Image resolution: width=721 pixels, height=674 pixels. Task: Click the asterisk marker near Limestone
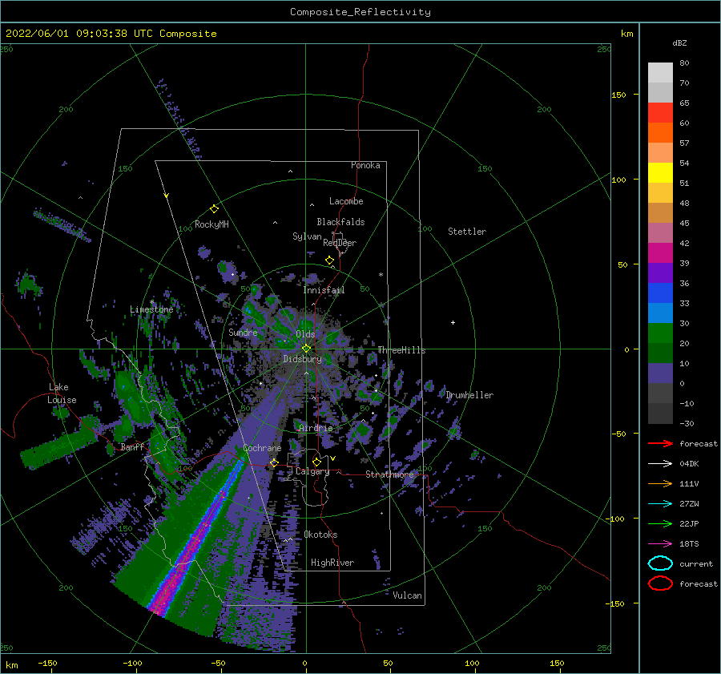click(x=151, y=302)
